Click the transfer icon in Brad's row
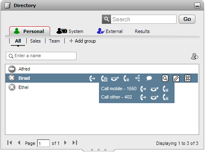Viewport: 205px width, 152px height. coord(115,79)
